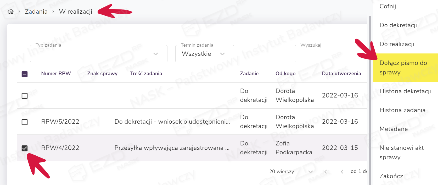Screen dimensions: 438x185
Task: Click the Zadania breadcrumb link
Action: [36, 12]
